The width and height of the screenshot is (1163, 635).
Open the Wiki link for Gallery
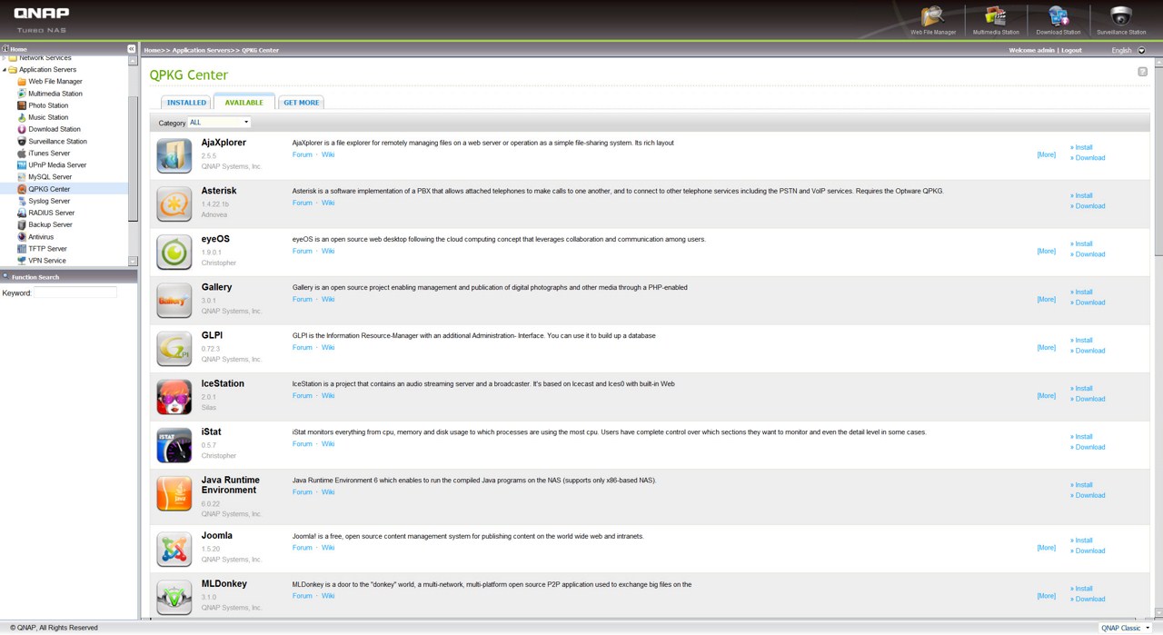coord(328,300)
